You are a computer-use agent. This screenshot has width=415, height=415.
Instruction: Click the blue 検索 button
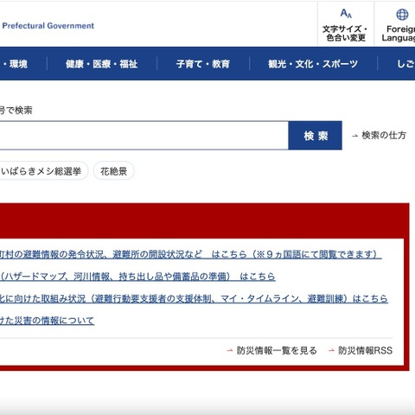pyautogui.click(x=316, y=136)
